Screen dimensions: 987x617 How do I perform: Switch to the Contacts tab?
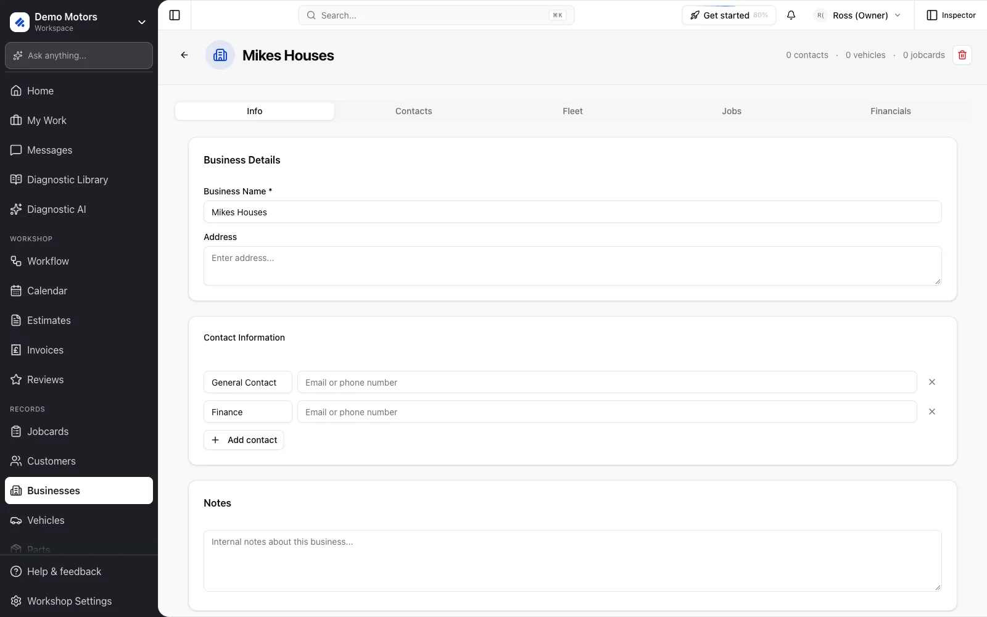click(413, 111)
